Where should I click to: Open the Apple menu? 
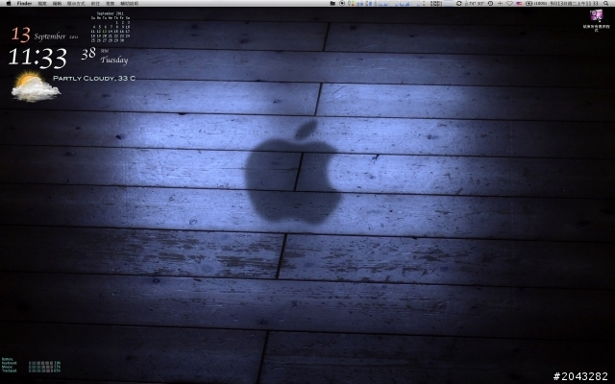pos(9,3)
